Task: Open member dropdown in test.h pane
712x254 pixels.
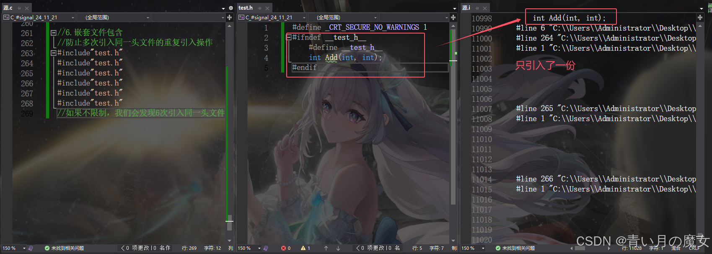Action: point(414,17)
